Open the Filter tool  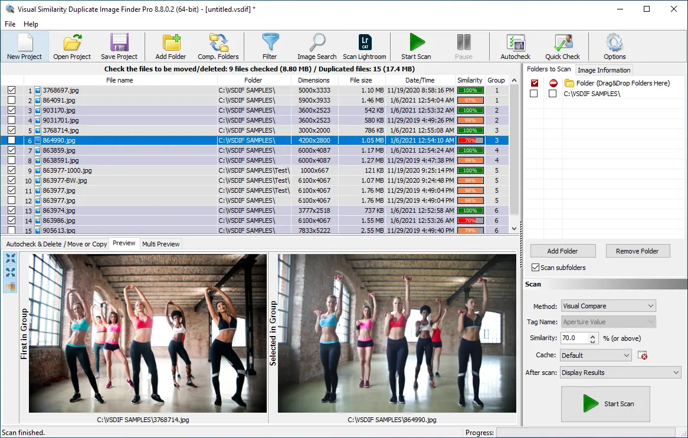(270, 46)
